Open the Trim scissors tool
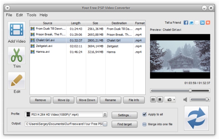 pyautogui.click(x=17, y=55)
